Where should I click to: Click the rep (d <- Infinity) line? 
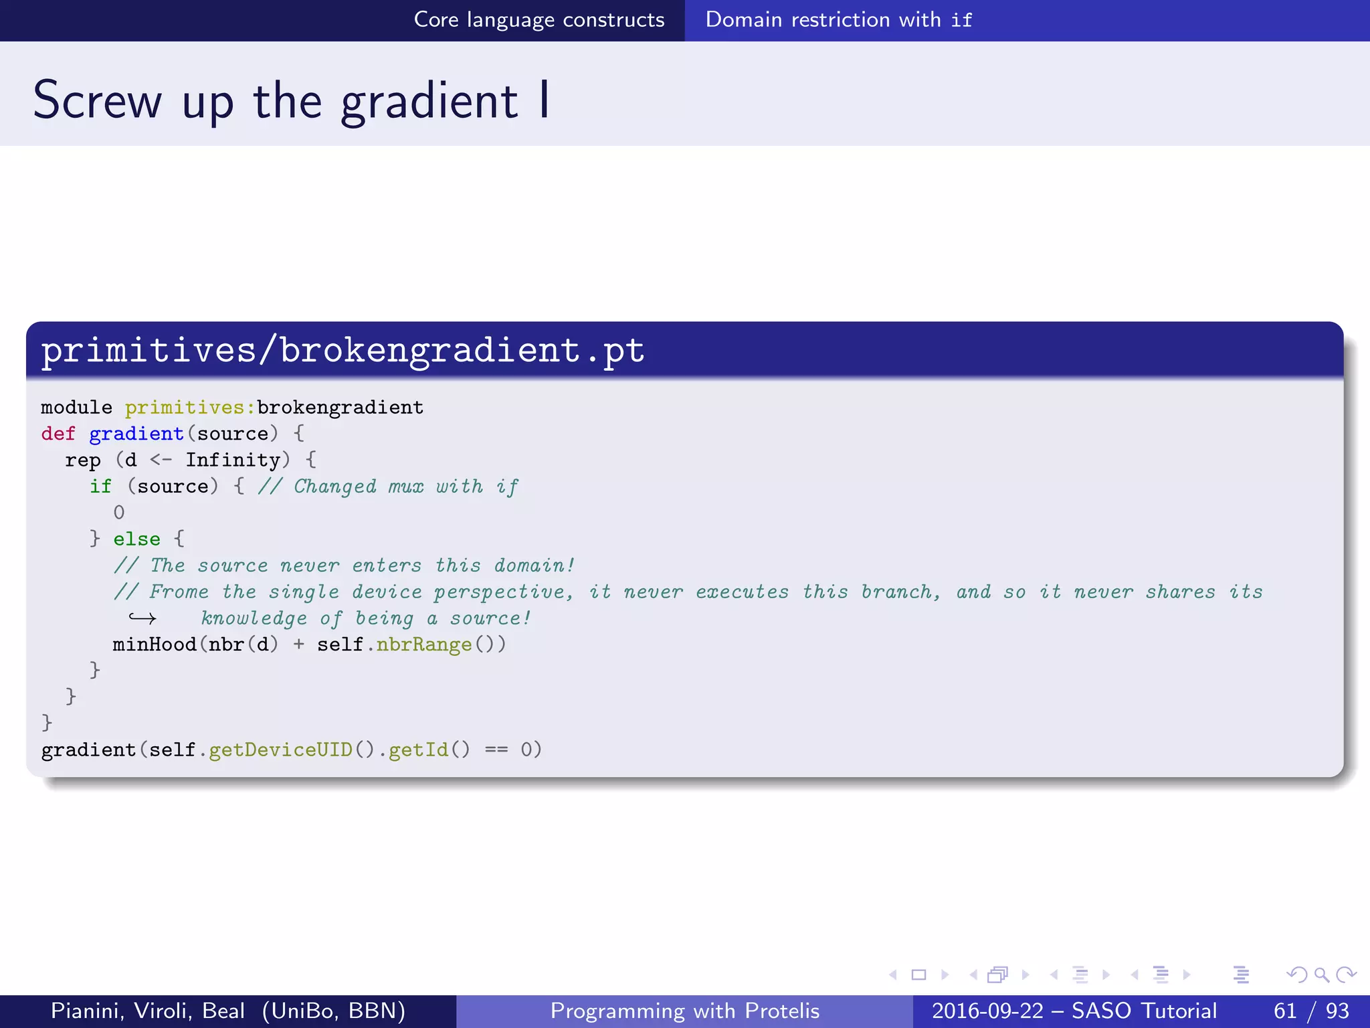pyautogui.click(x=191, y=460)
